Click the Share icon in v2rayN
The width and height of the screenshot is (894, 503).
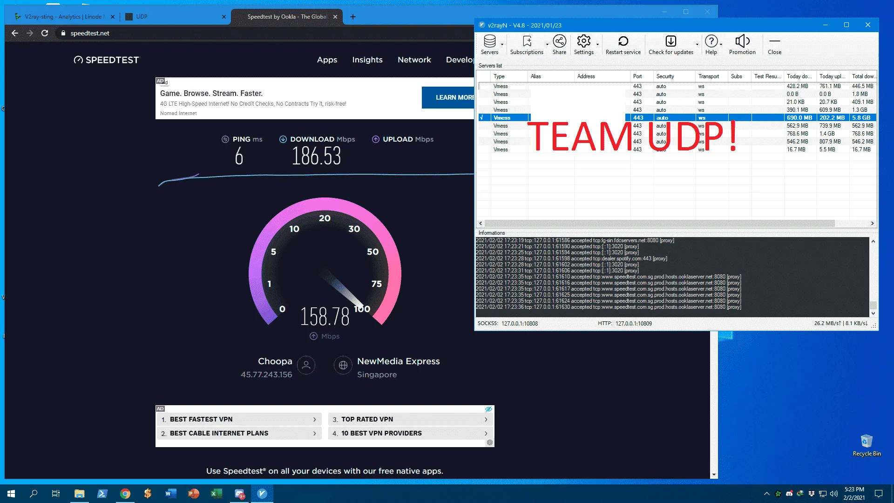click(559, 45)
